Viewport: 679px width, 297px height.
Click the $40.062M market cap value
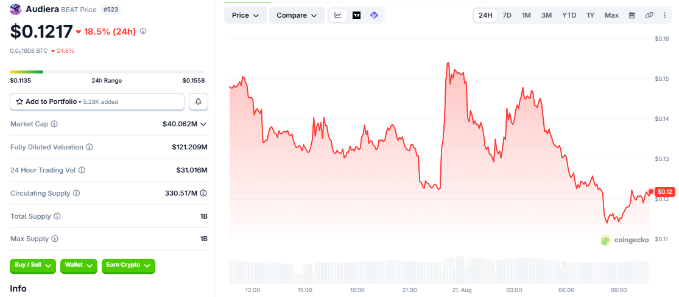tap(180, 124)
